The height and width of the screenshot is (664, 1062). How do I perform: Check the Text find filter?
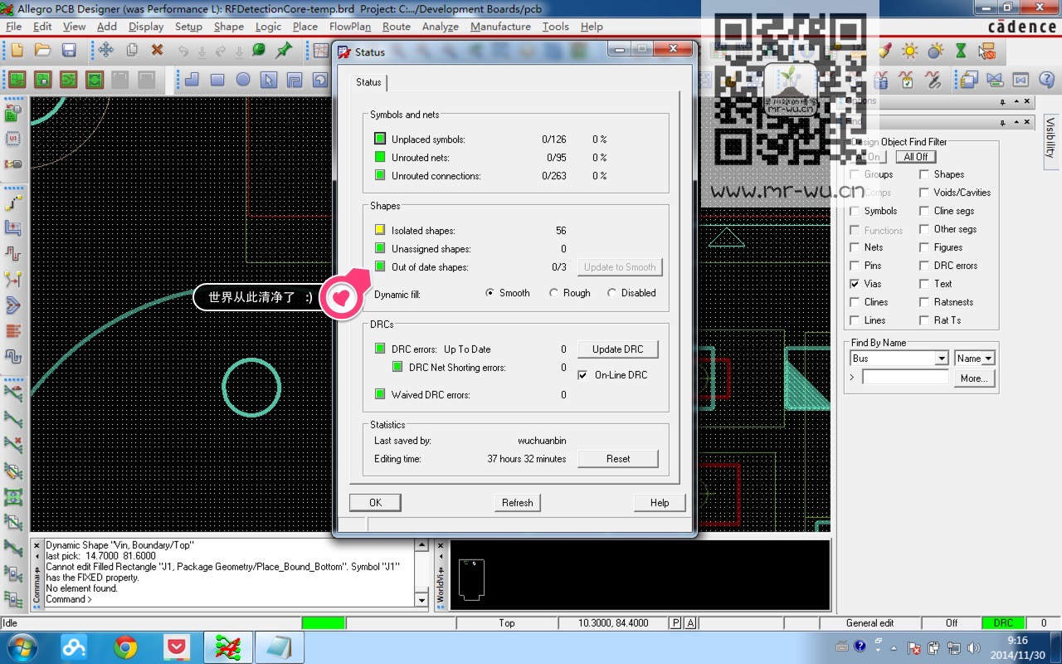coord(924,283)
